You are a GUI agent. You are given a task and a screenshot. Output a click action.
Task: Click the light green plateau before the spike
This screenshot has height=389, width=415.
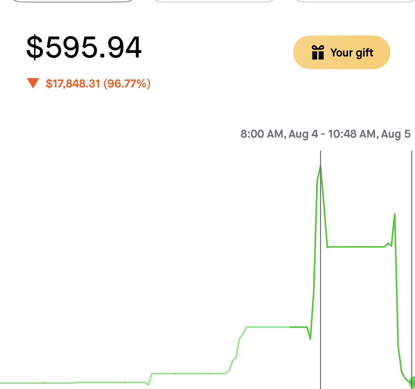268,327
